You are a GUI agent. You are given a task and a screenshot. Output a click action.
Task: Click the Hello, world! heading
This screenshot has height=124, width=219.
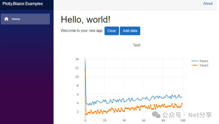click(x=86, y=19)
